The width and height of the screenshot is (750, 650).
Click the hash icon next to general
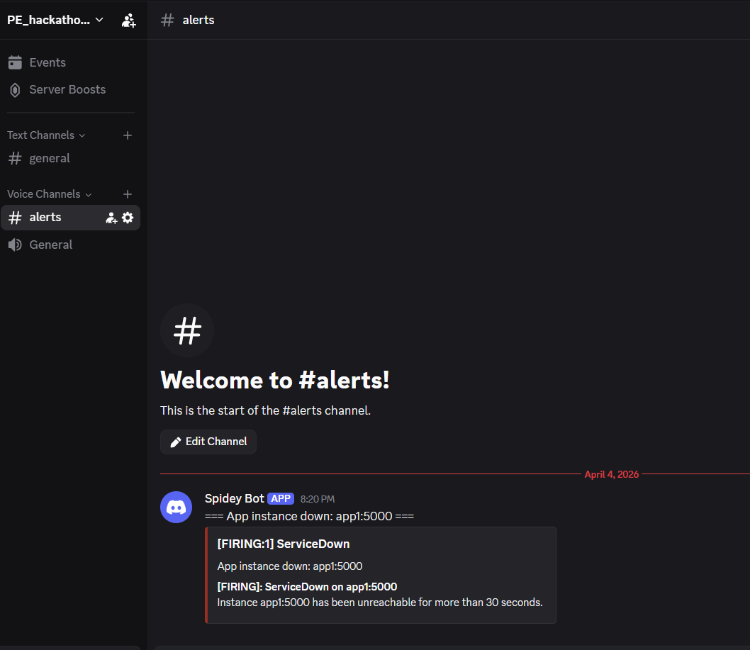(x=15, y=158)
